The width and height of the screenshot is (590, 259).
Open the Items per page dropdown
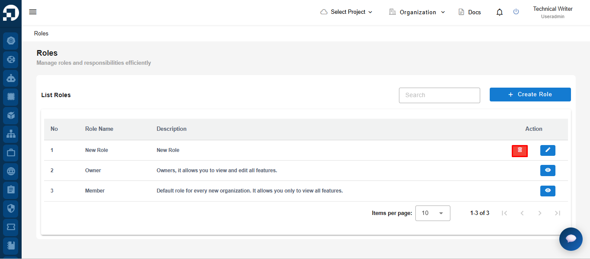coord(433,213)
